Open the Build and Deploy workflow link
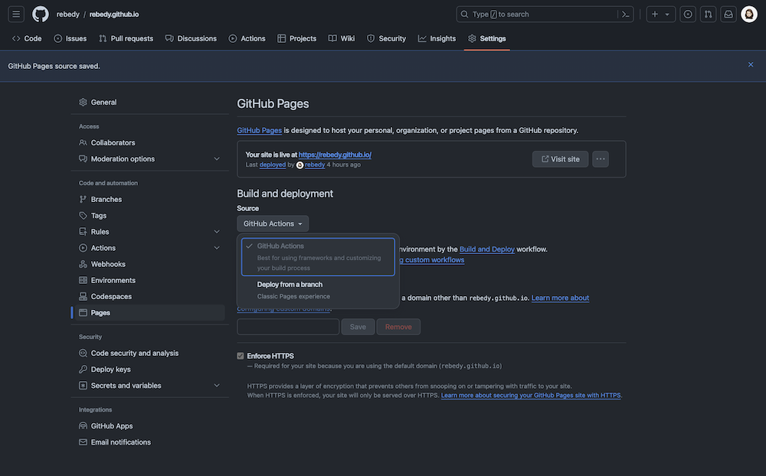 (486, 249)
